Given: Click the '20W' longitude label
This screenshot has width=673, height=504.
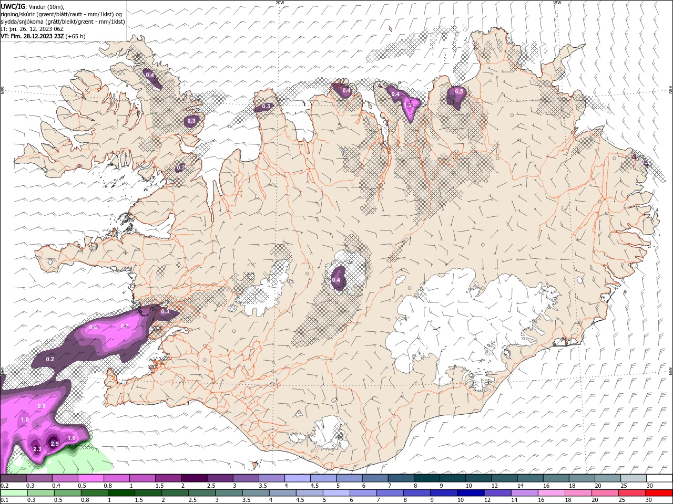Looking at the screenshot, I should pyautogui.click(x=280, y=3).
